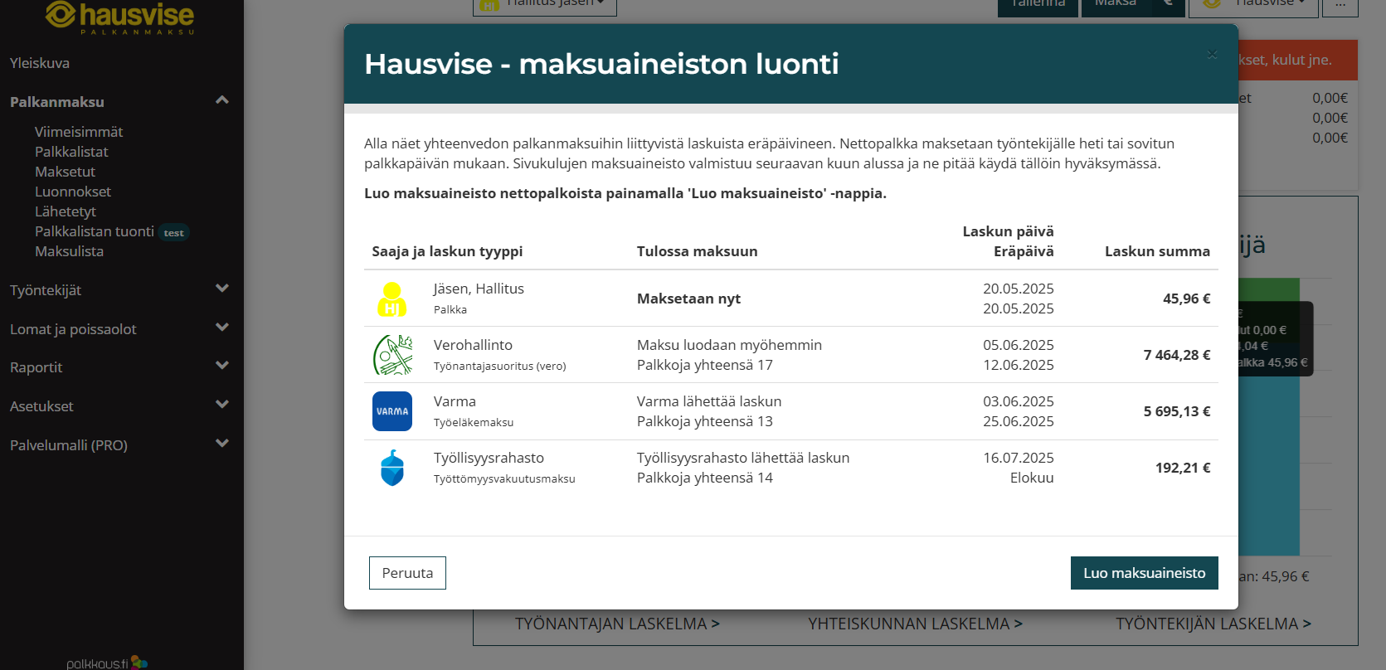Click the 'Tulossa maksuun' column header

pyautogui.click(x=697, y=251)
